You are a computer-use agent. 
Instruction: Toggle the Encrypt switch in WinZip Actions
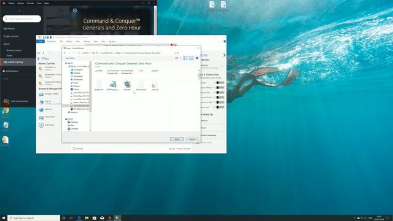coord(220,82)
